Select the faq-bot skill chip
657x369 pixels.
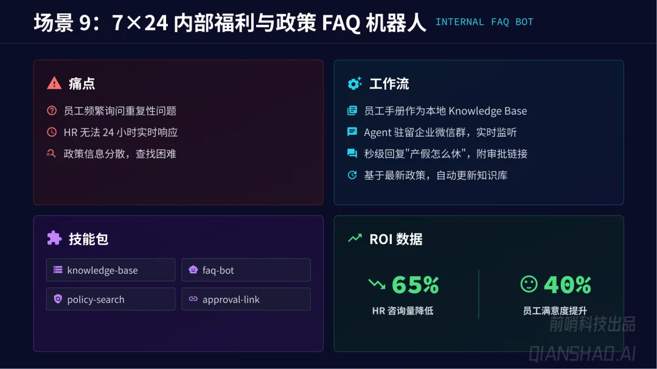[x=246, y=270]
